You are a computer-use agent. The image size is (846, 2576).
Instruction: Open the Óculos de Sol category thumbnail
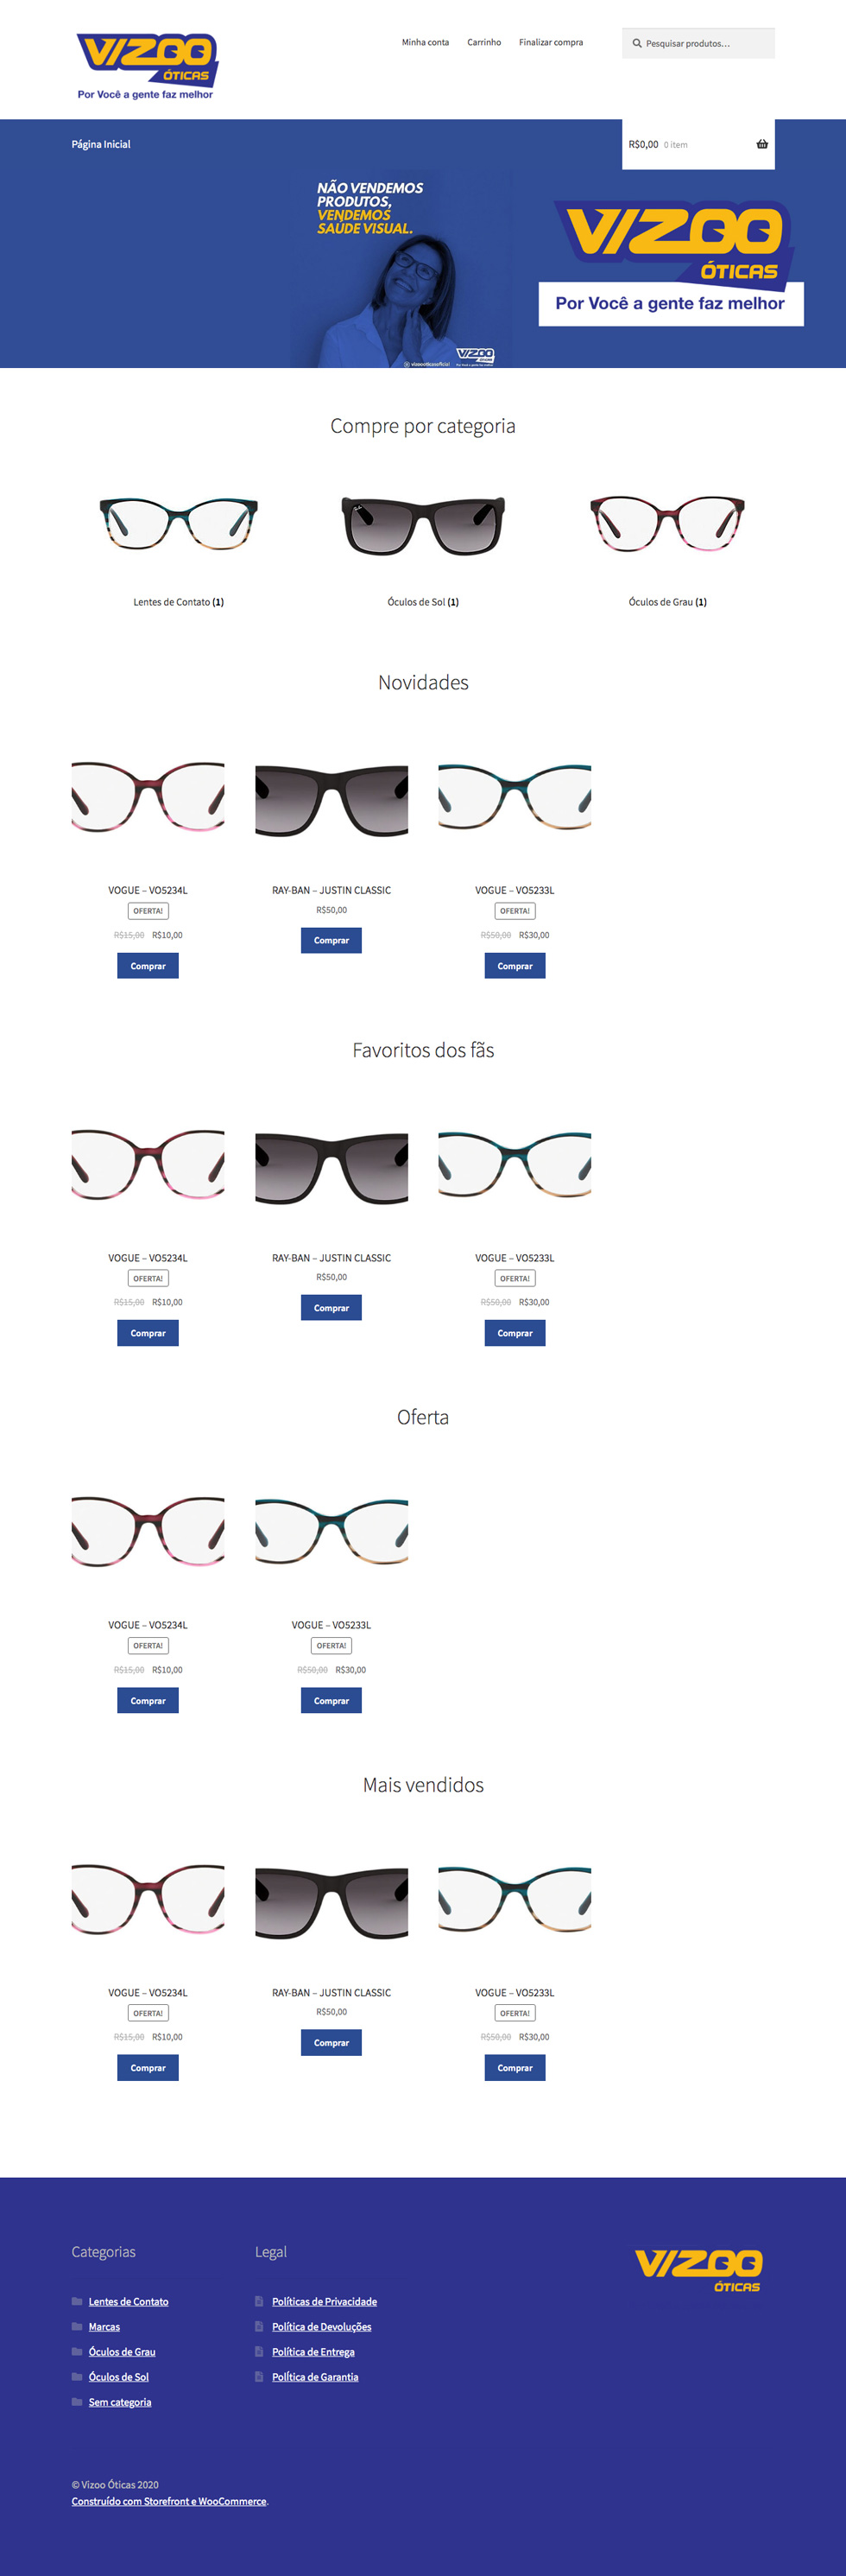(424, 524)
